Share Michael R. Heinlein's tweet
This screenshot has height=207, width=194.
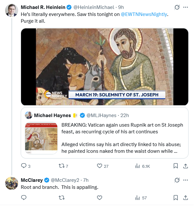185,166
